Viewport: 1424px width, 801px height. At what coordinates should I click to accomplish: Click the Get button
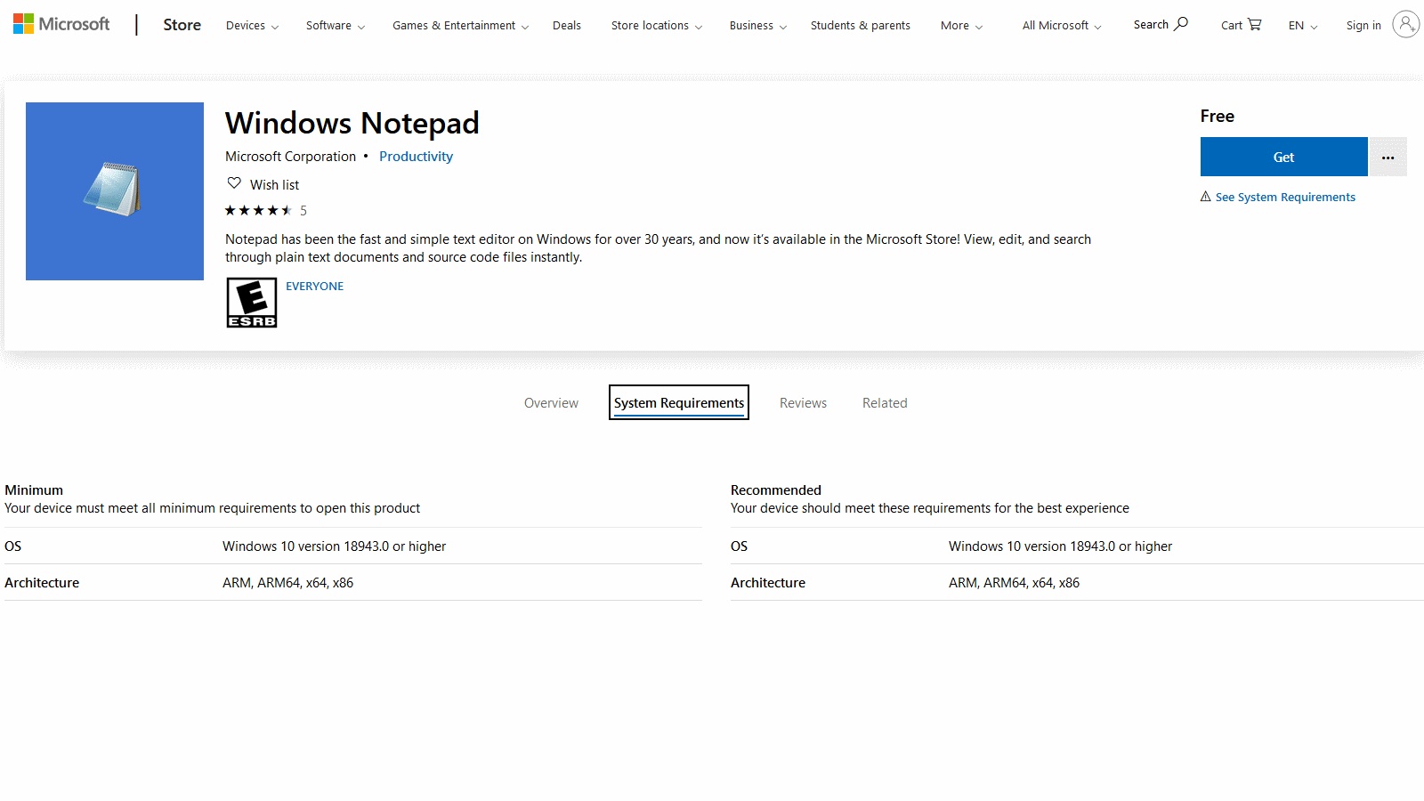pos(1283,157)
